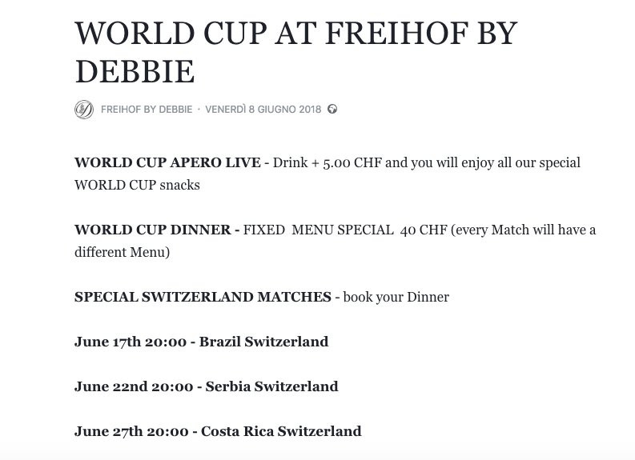The image size is (635, 460).
Task: Click the note title World Cup at Freihof
Action: [295, 34]
